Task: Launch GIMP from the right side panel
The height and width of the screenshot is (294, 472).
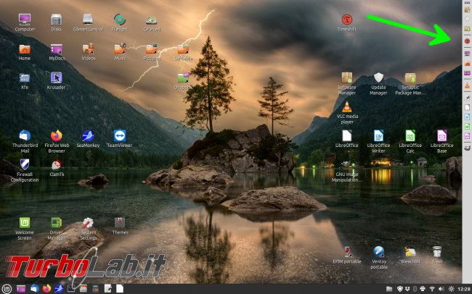Action: coord(467,148)
